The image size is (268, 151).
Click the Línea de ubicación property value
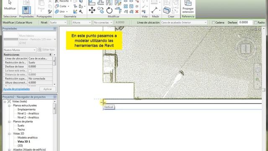click(x=40, y=59)
